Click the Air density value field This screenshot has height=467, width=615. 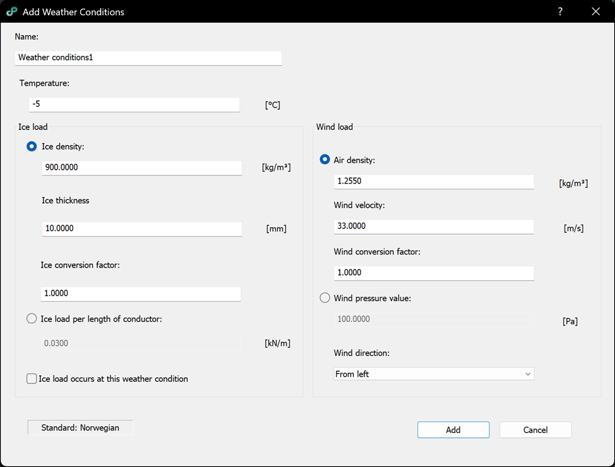tap(434, 181)
